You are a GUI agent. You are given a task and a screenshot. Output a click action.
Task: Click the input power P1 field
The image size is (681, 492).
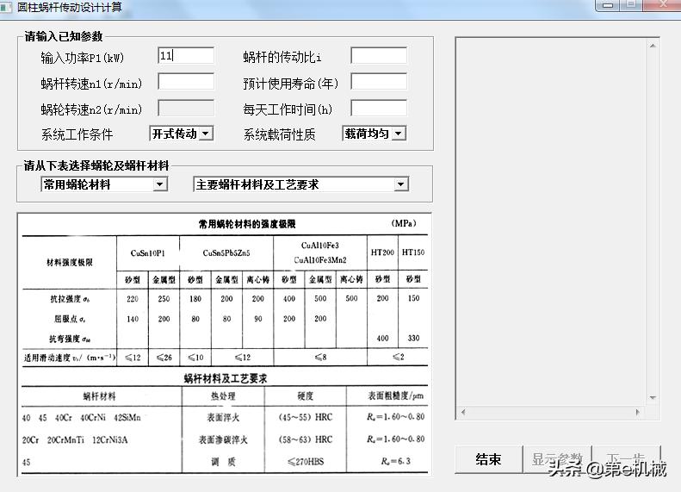click(186, 56)
